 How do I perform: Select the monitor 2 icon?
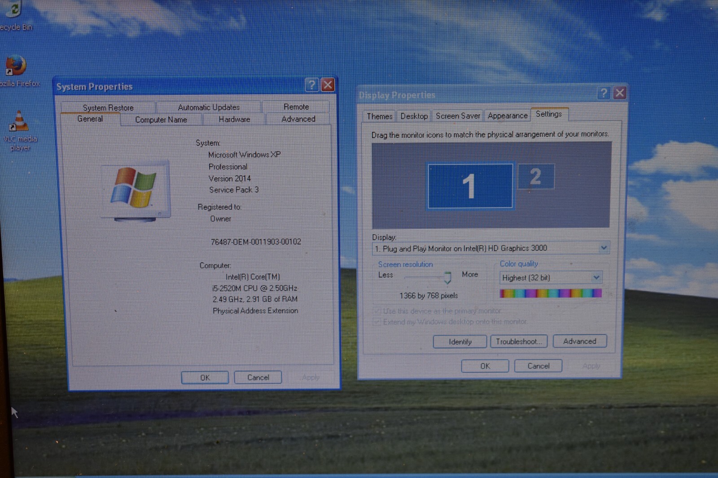[x=536, y=176]
